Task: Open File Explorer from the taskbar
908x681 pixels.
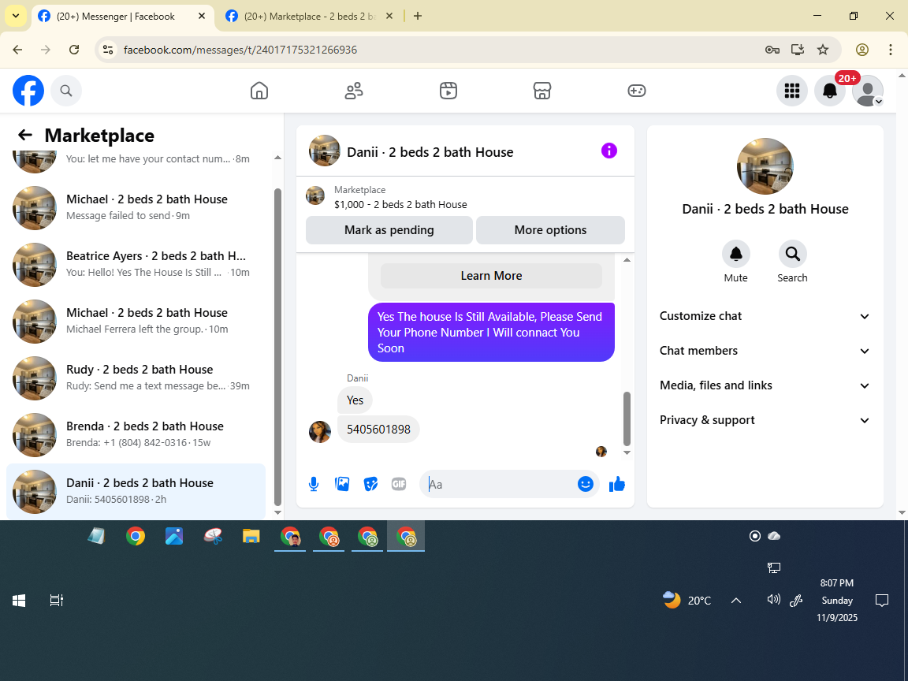Action: pos(251,536)
